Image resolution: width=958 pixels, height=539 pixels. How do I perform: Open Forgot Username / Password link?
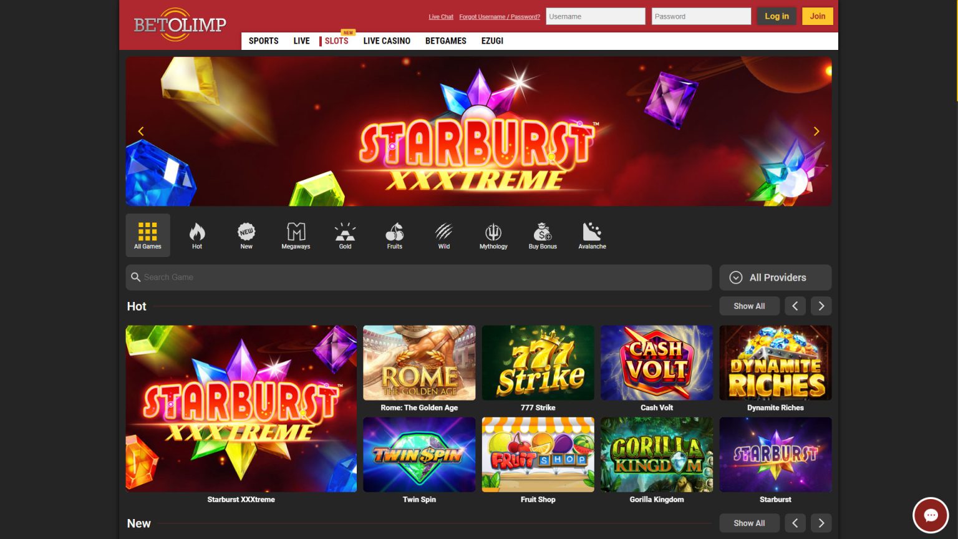click(x=500, y=17)
